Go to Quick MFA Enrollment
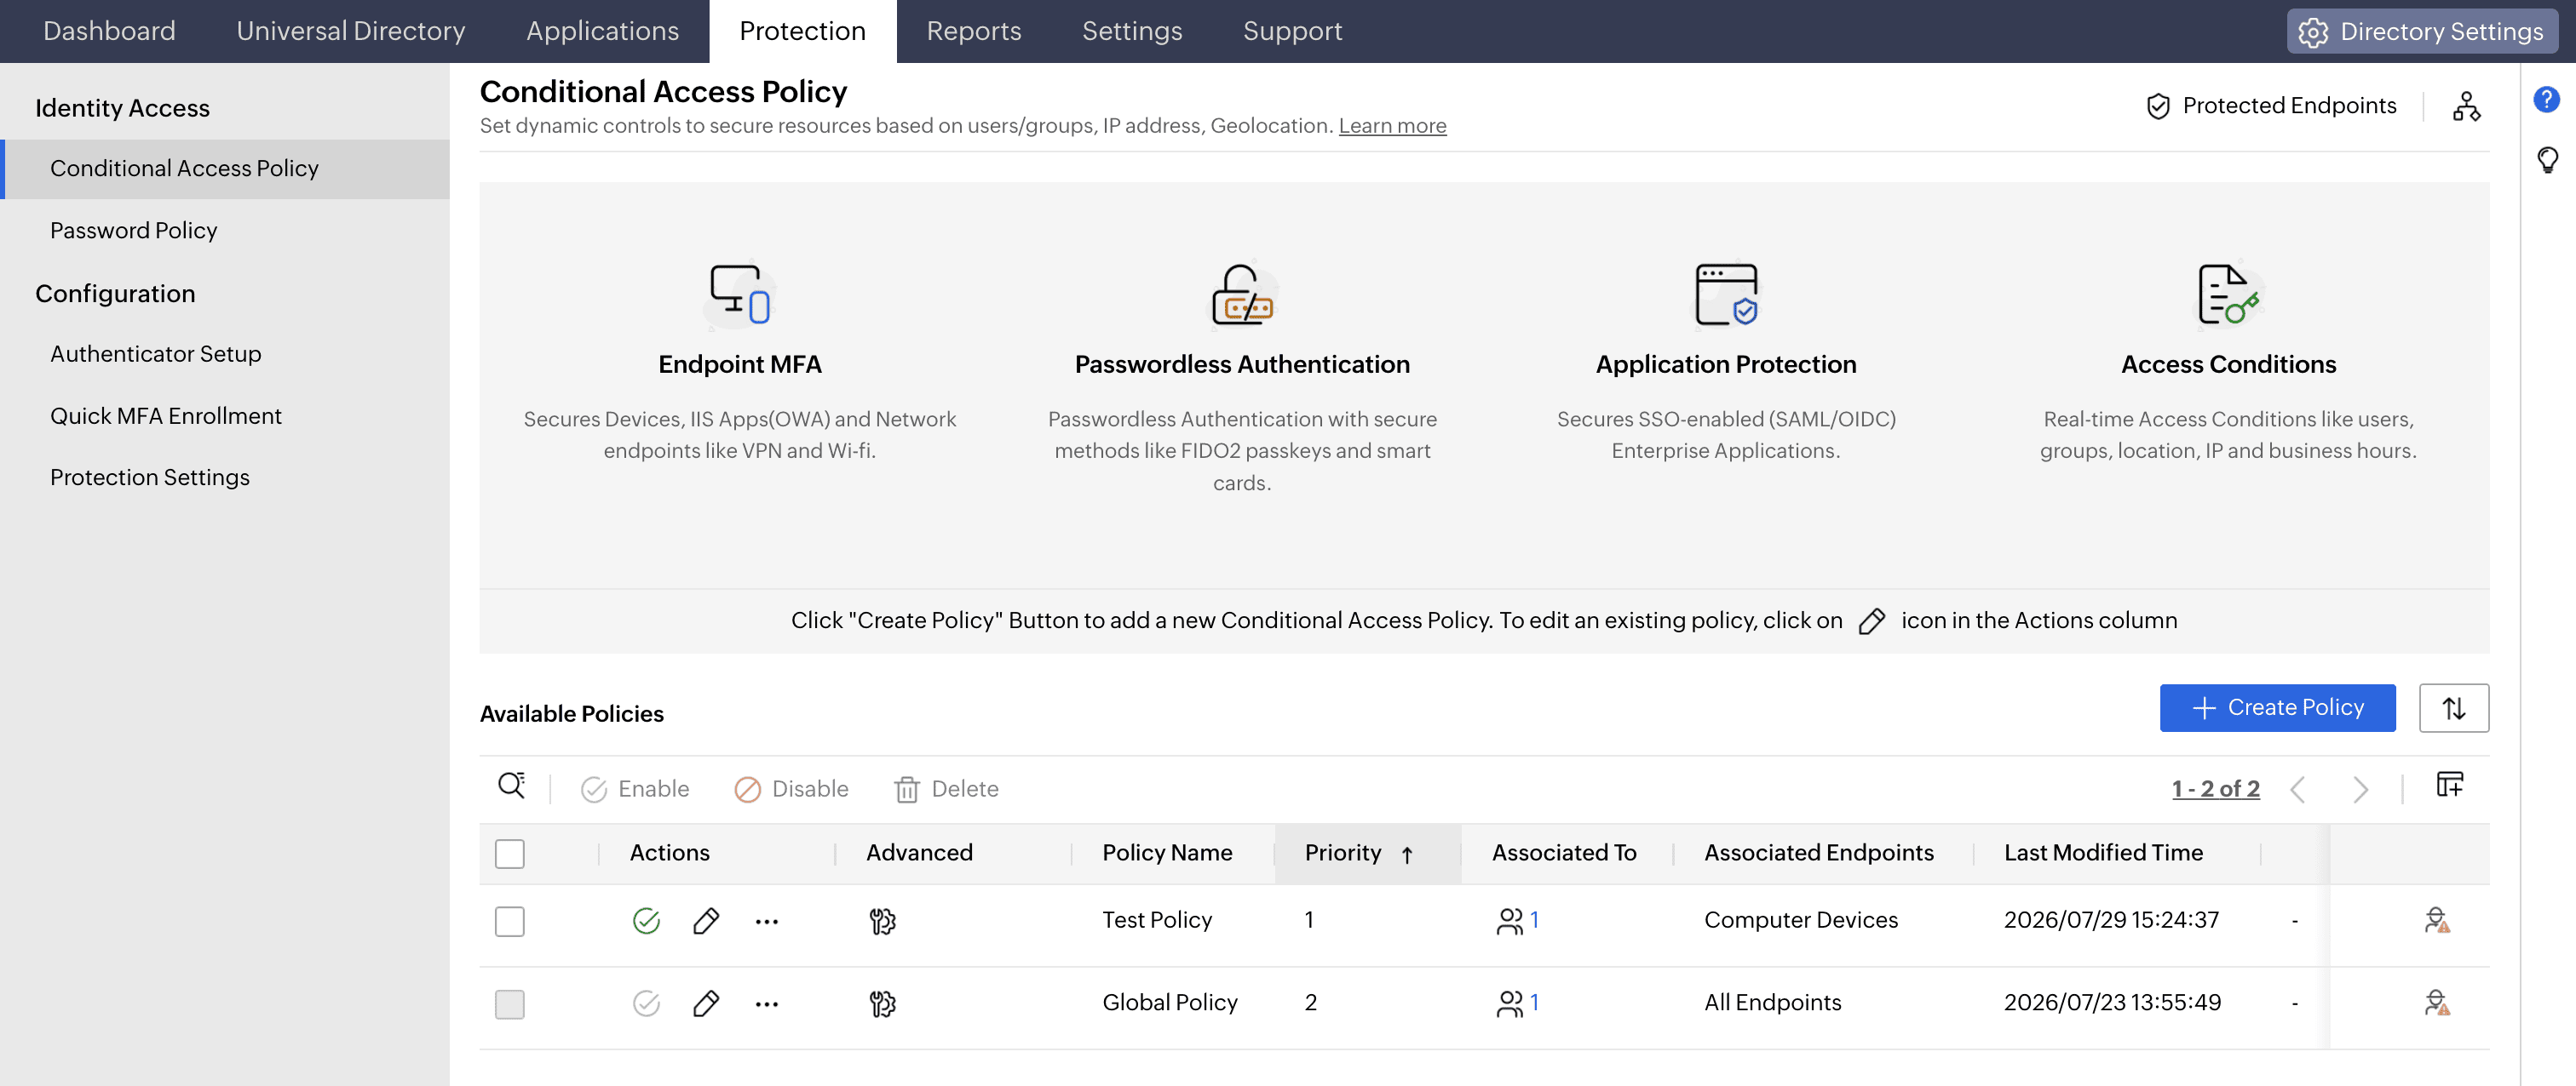Screen dimensions: 2576x1086 [166, 415]
